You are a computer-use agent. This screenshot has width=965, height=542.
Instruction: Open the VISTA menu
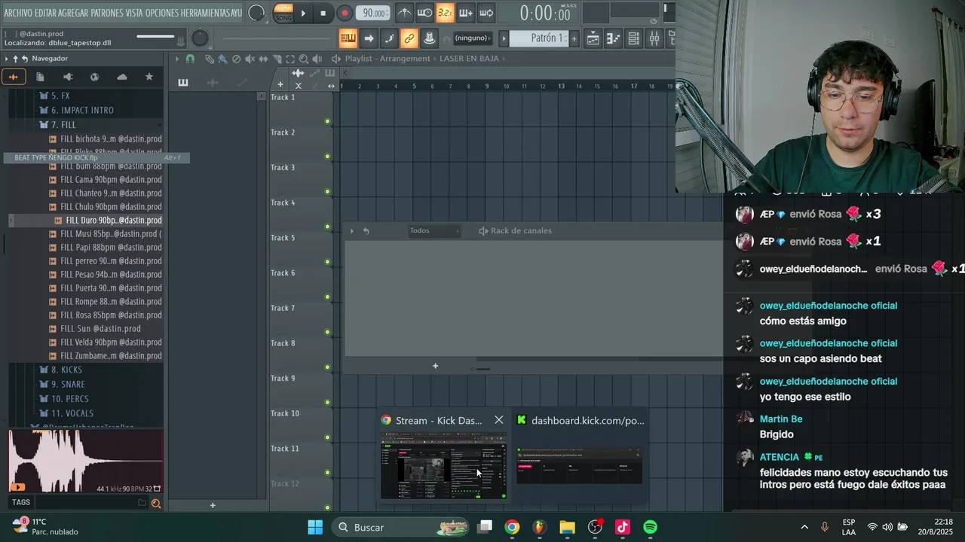coord(134,13)
